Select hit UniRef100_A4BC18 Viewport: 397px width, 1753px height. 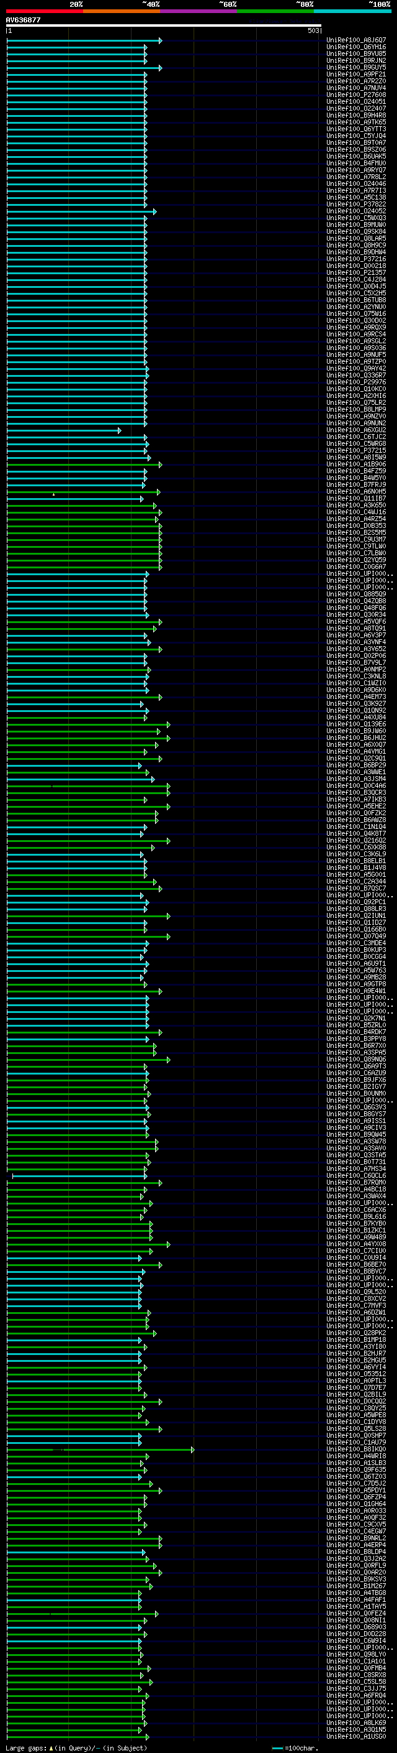[x=356, y=1190]
